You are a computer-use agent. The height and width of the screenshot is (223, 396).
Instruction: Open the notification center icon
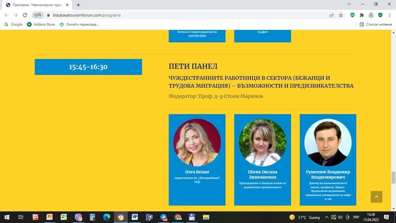tap(386, 217)
